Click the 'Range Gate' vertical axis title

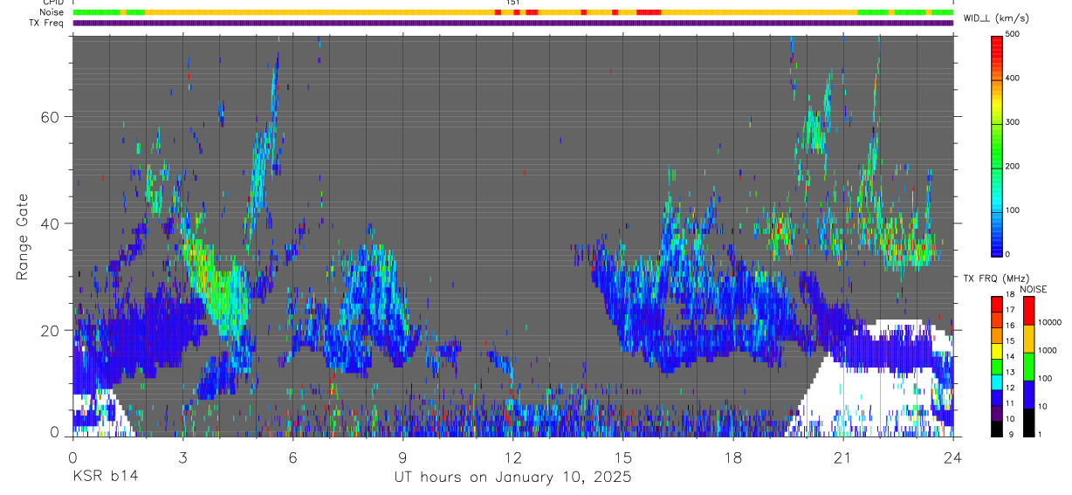pos(24,236)
